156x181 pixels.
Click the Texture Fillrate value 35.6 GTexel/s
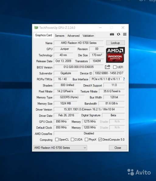coord(112,91)
